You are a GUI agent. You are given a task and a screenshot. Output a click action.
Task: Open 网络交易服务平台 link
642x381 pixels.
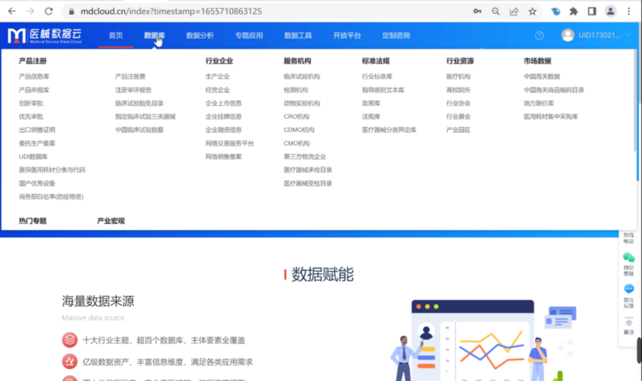229,143
